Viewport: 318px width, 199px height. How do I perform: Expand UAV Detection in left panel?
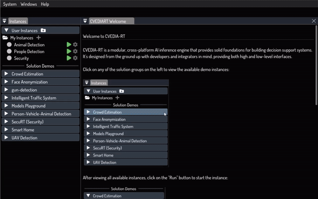click(x=40, y=138)
